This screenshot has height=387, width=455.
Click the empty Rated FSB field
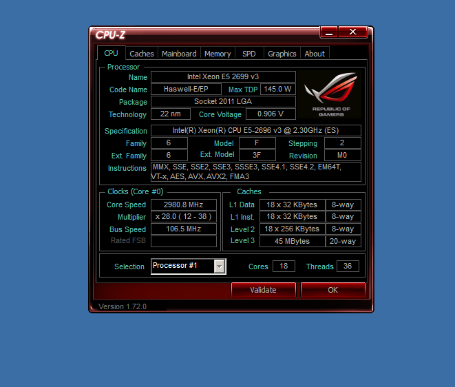coord(184,241)
